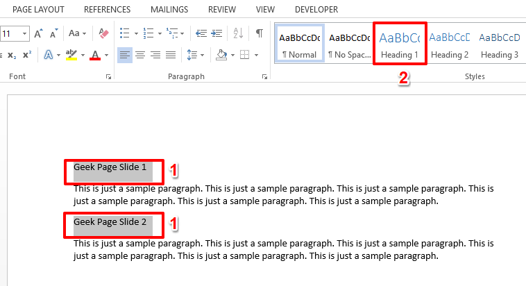
Task: Increase paragraph indent
Action: (x=217, y=33)
